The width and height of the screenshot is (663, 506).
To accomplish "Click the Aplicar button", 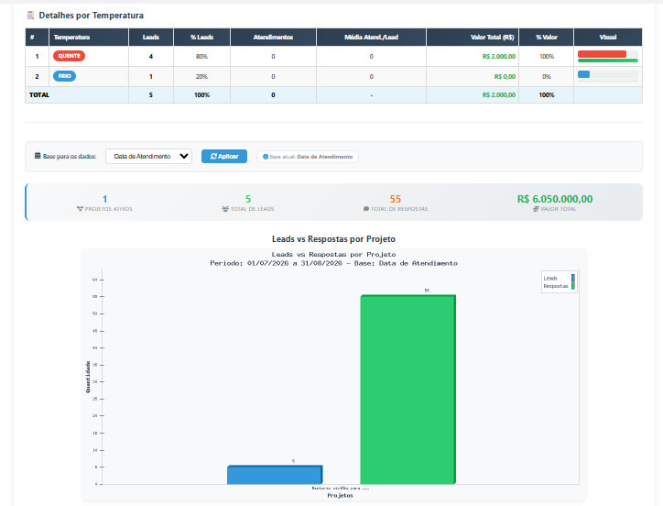I will pyautogui.click(x=224, y=156).
